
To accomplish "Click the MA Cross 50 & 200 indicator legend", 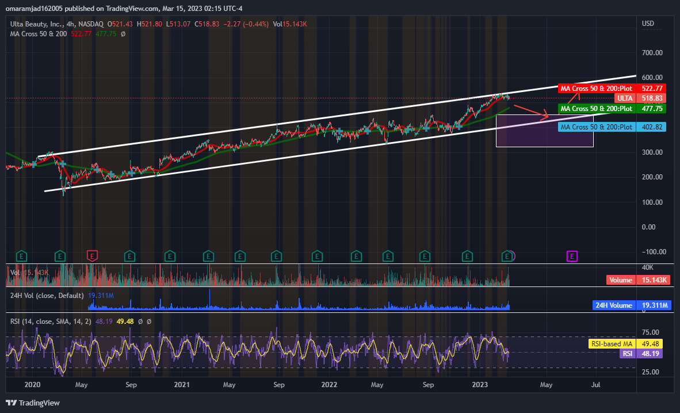I will pos(39,34).
